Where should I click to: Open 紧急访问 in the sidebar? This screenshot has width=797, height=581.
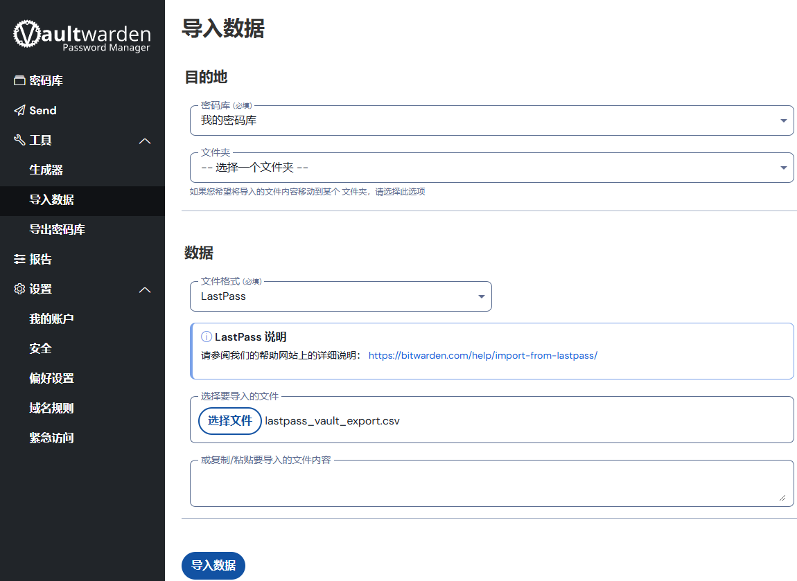point(52,438)
